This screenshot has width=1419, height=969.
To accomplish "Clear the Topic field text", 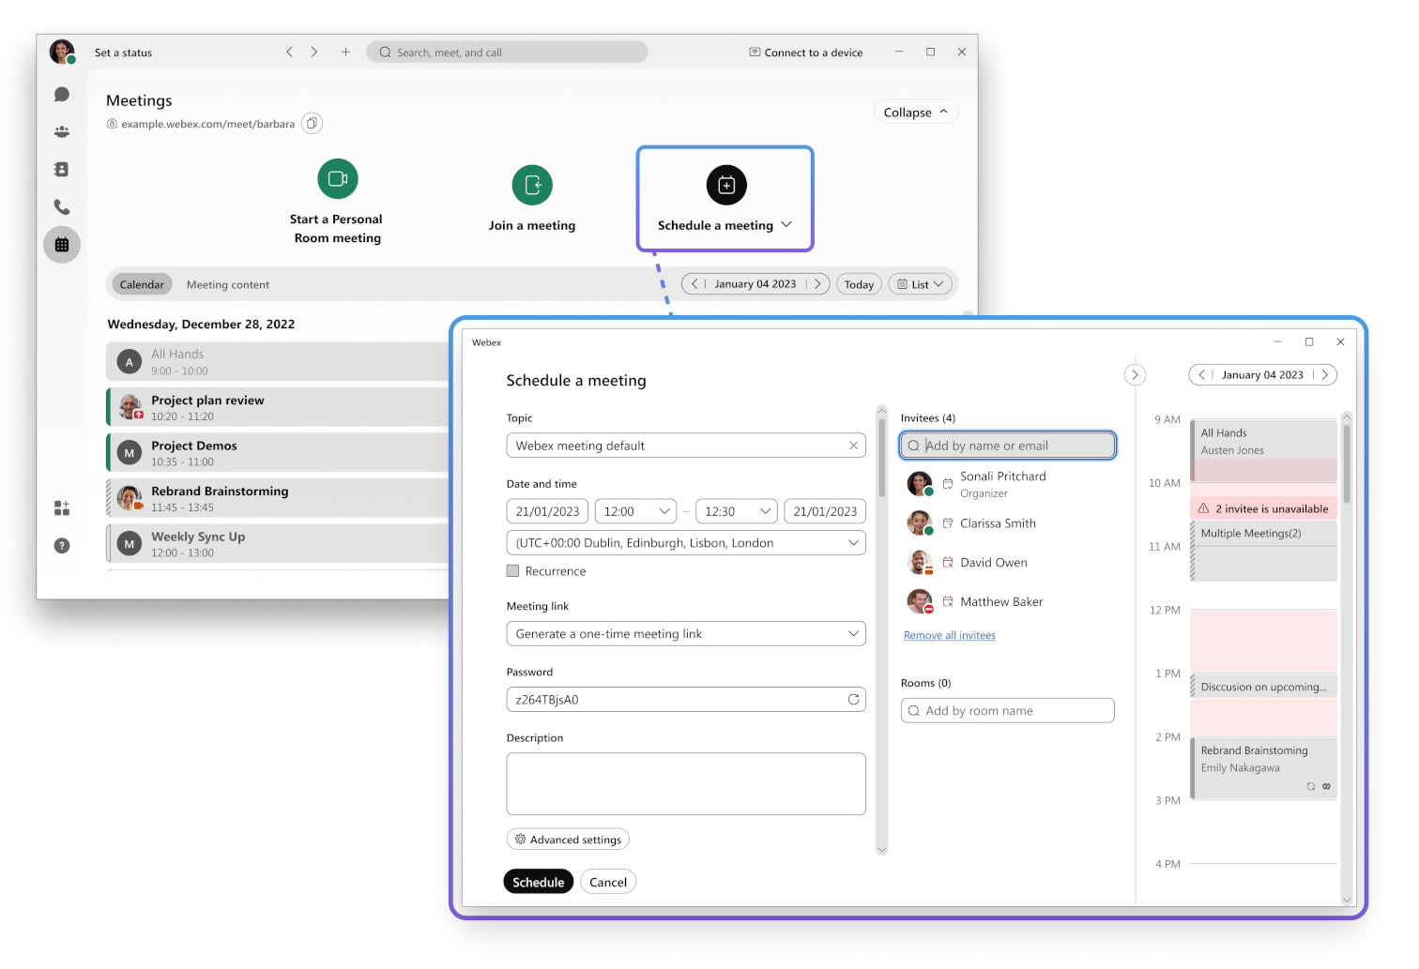I will pos(853,447).
